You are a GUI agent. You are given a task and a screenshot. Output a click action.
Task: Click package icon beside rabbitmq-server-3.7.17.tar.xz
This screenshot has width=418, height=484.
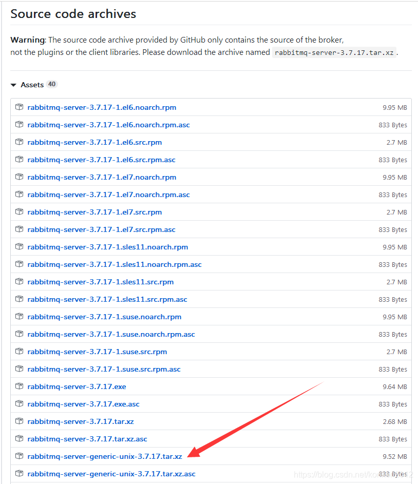tap(19, 421)
